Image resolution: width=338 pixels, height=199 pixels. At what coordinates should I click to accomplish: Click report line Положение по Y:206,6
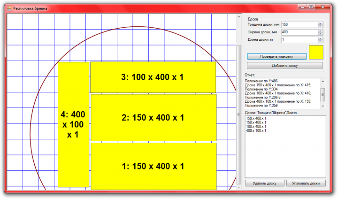262,98
